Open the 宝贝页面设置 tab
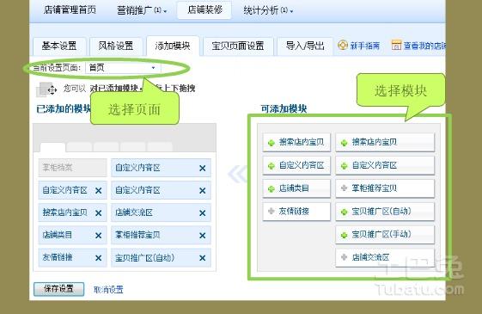482x314 pixels. (238, 46)
